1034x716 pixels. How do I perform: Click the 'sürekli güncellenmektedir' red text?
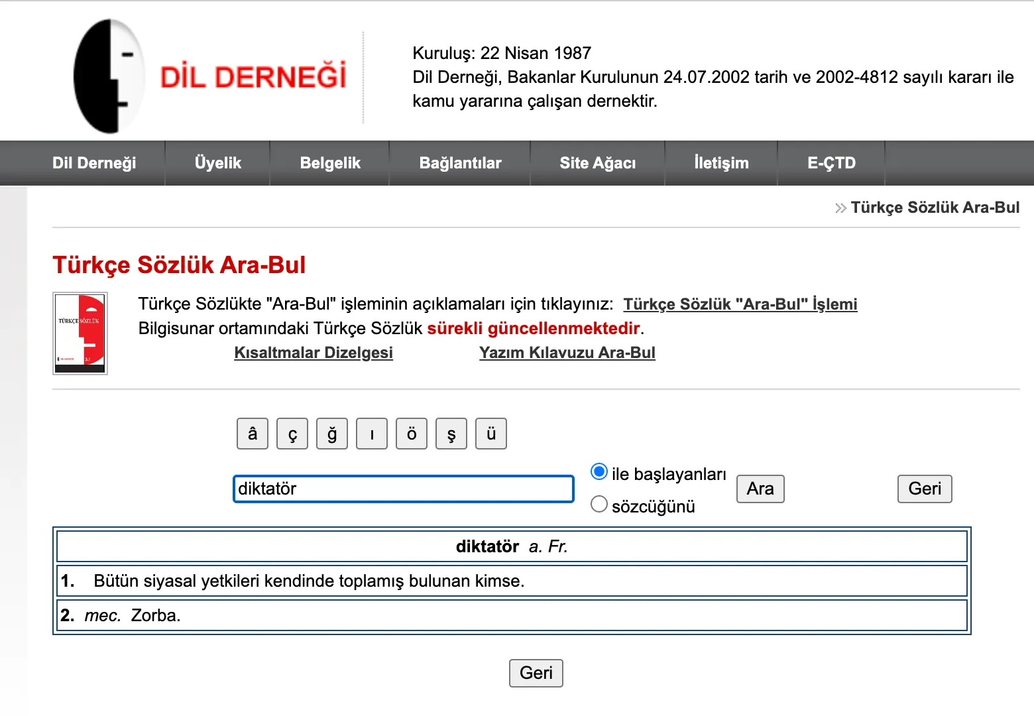534,328
